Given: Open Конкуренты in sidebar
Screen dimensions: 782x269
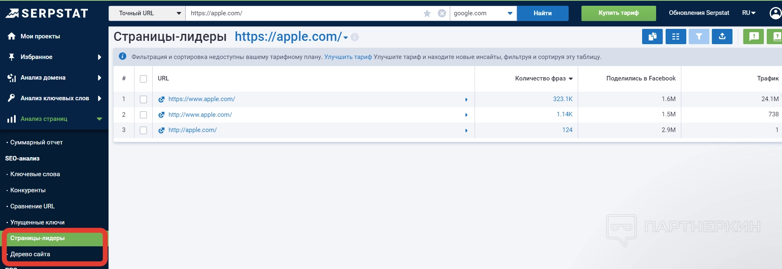Looking at the screenshot, I should [x=28, y=190].
